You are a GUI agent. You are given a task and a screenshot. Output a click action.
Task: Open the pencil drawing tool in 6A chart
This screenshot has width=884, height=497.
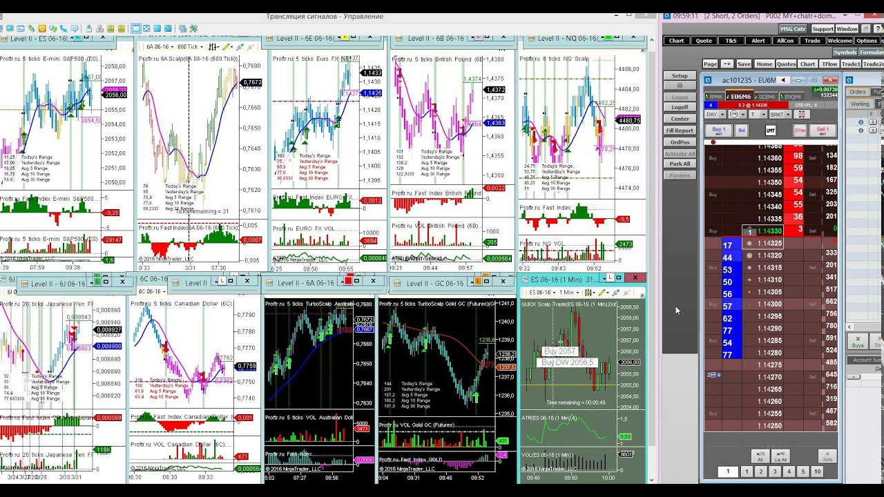(226, 47)
